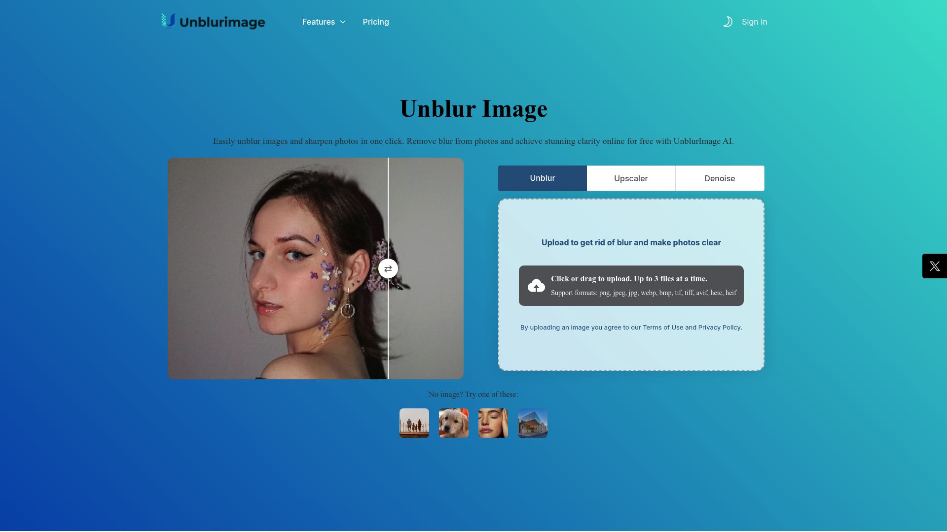Click the file upload drop area
The height and width of the screenshot is (532, 947).
tap(631, 285)
